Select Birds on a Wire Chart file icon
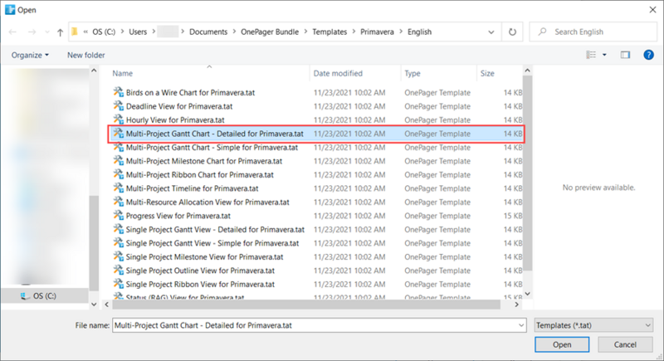Image resolution: width=664 pixels, height=361 pixels. tap(119, 92)
